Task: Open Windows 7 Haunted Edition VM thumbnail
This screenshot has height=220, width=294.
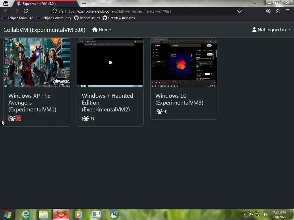Action: [x=110, y=63]
